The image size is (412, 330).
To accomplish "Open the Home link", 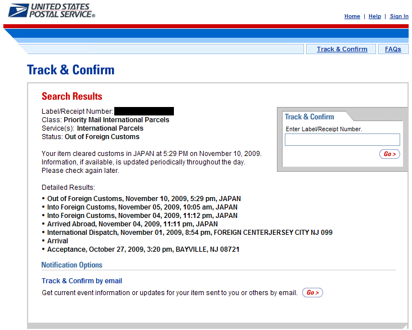I will tap(352, 16).
